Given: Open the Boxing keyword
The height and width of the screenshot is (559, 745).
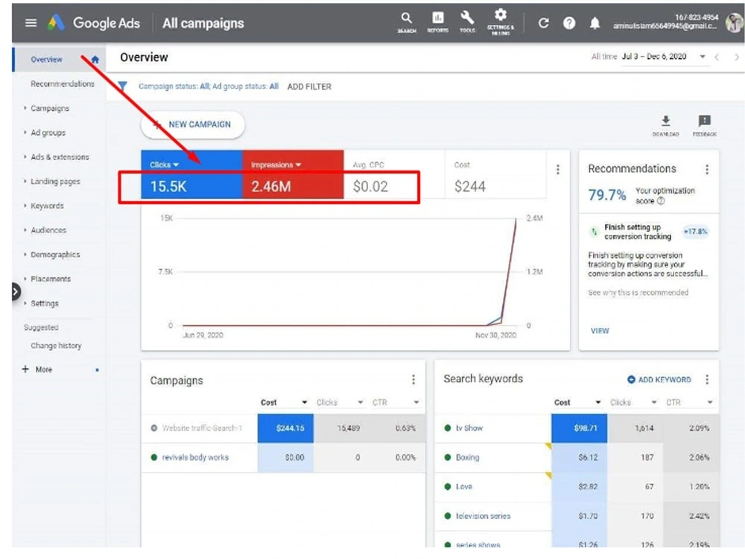Looking at the screenshot, I should pyautogui.click(x=468, y=458).
